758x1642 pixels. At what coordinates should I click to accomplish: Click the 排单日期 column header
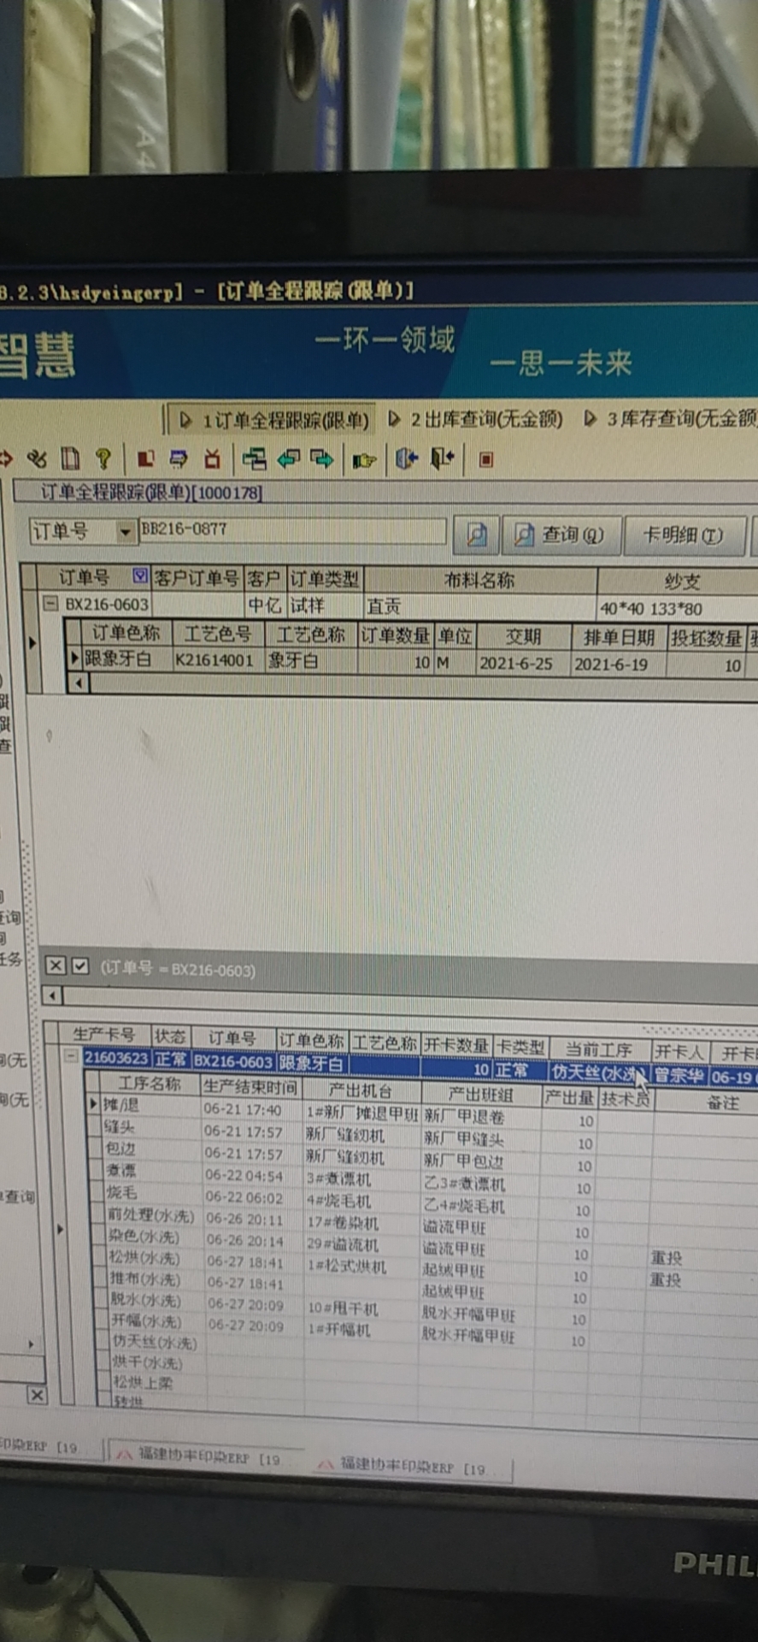coord(619,637)
